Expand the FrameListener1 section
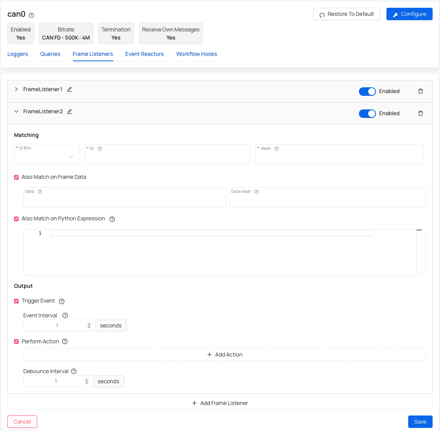This screenshot has width=440, height=431. (16, 89)
